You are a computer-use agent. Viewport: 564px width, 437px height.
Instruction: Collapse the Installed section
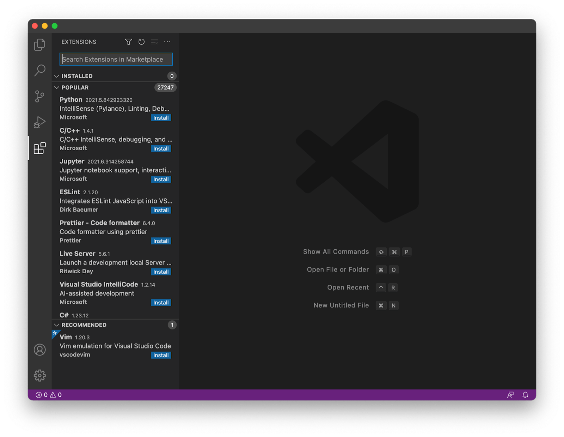click(115, 76)
